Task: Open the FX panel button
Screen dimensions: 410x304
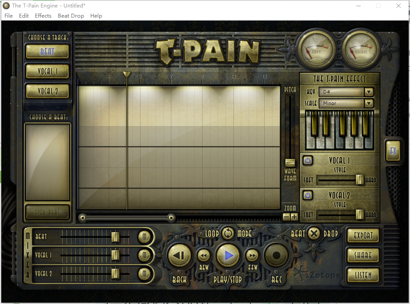Action: coord(393,151)
